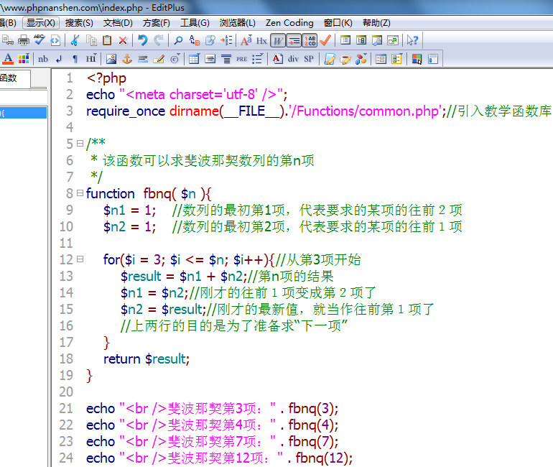Insert horizontal rule icon

point(143,59)
